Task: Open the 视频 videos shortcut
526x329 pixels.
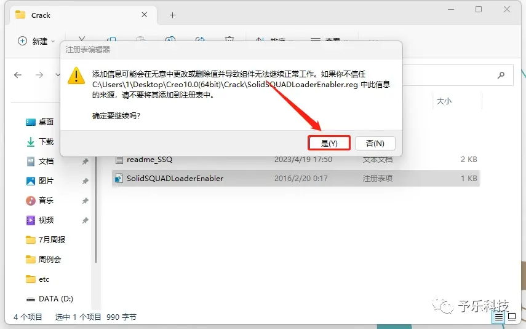Action: pyautogui.click(x=39, y=220)
